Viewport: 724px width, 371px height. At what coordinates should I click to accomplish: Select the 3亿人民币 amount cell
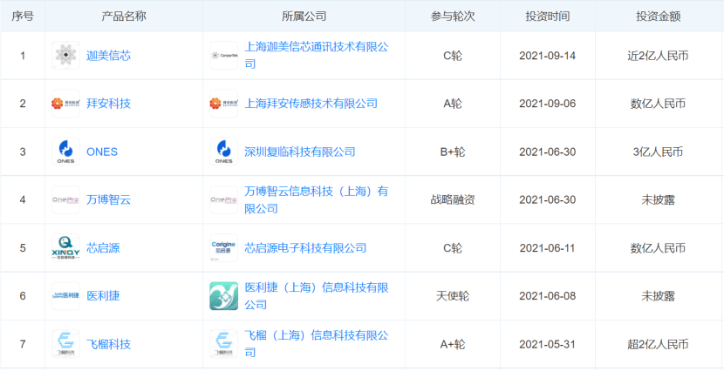(658, 152)
